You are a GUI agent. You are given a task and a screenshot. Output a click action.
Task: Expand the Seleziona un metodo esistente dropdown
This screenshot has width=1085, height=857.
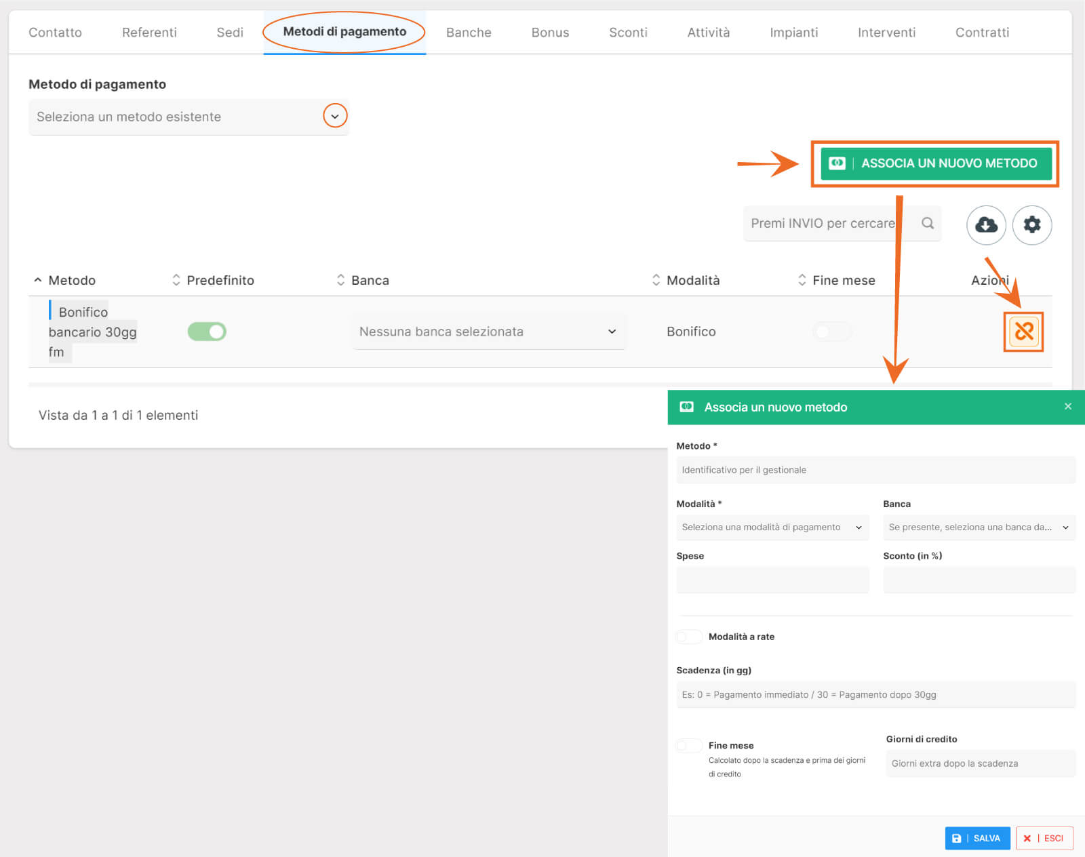[x=334, y=116]
